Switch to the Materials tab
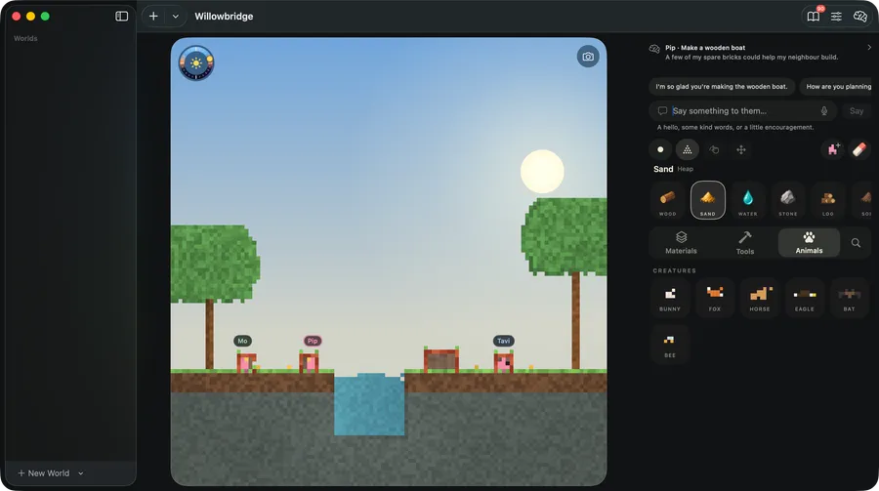879x491 pixels. (x=681, y=243)
